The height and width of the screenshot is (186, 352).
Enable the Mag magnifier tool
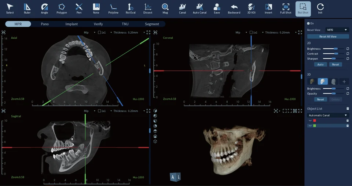tap(165, 9)
